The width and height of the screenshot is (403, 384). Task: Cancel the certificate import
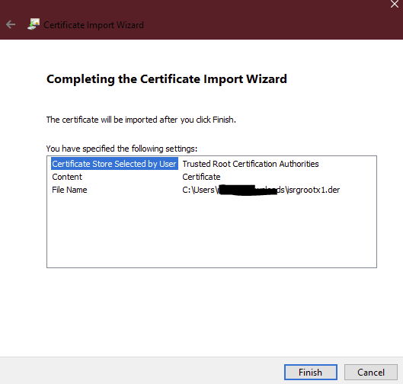point(370,372)
